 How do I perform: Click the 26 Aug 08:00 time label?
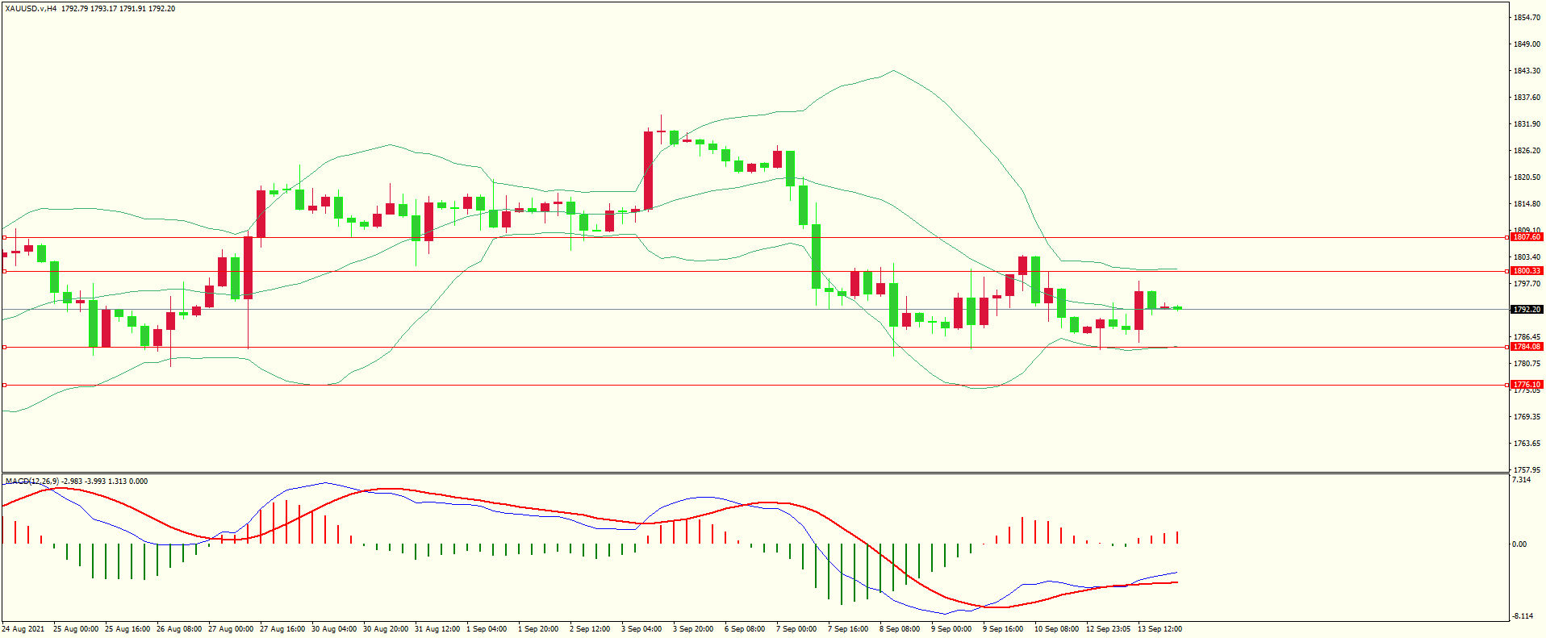pyautogui.click(x=179, y=628)
